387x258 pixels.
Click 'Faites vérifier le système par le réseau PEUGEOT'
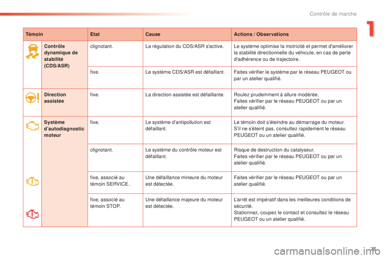click(x=293, y=75)
